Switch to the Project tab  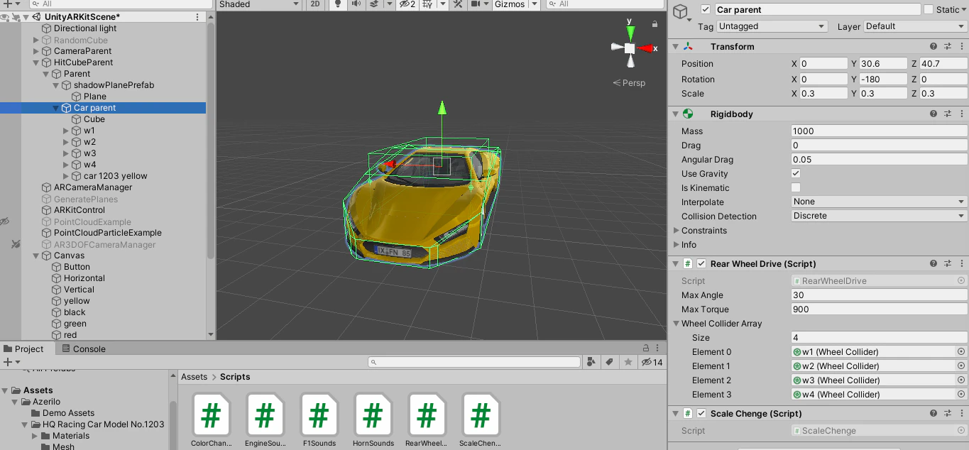click(23, 349)
